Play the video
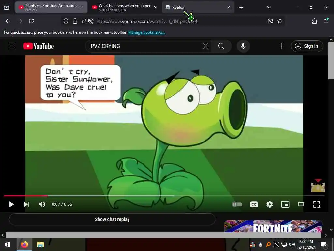 11,204
